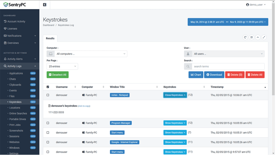Click the refresh results icon
The height and width of the screenshot is (155, 276).
[245, 37]
